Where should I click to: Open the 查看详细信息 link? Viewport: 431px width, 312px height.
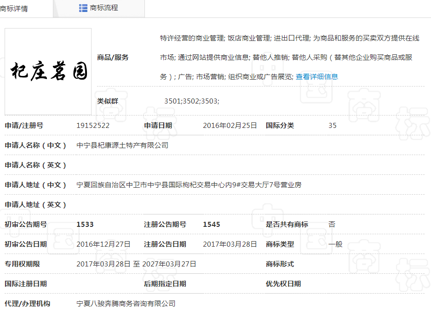316,77
